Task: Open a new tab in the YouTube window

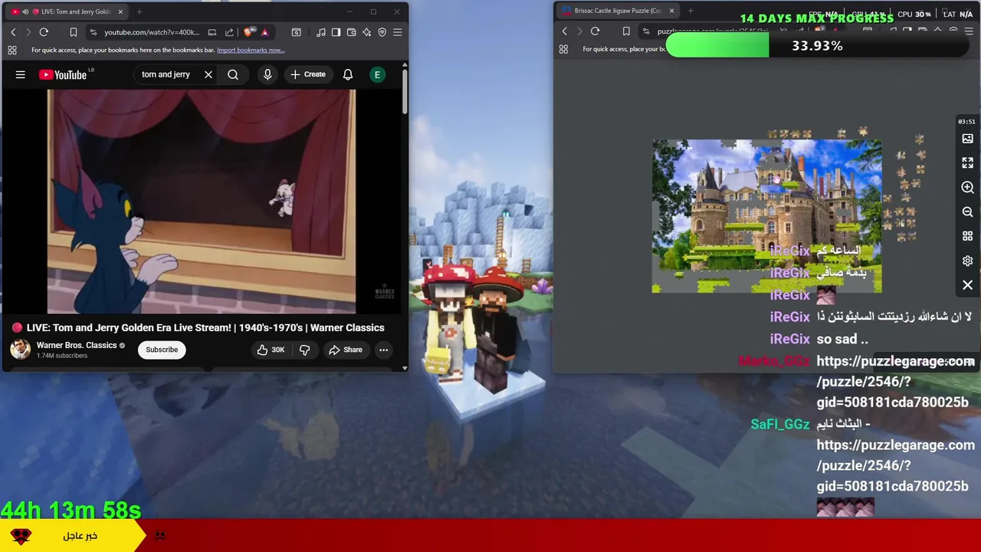Action: (x=139, y=11)
